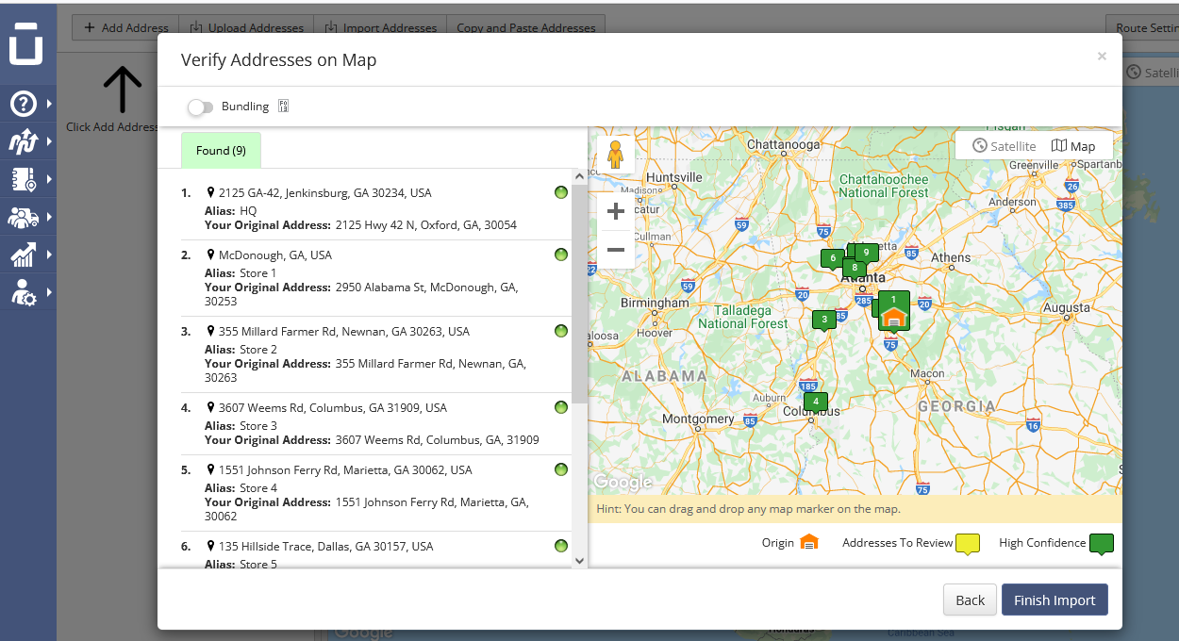Expand the analytics submenu arrow
Image resolution: width=1179 pixels, height=641 pixels.
click(x=48, y=255)
